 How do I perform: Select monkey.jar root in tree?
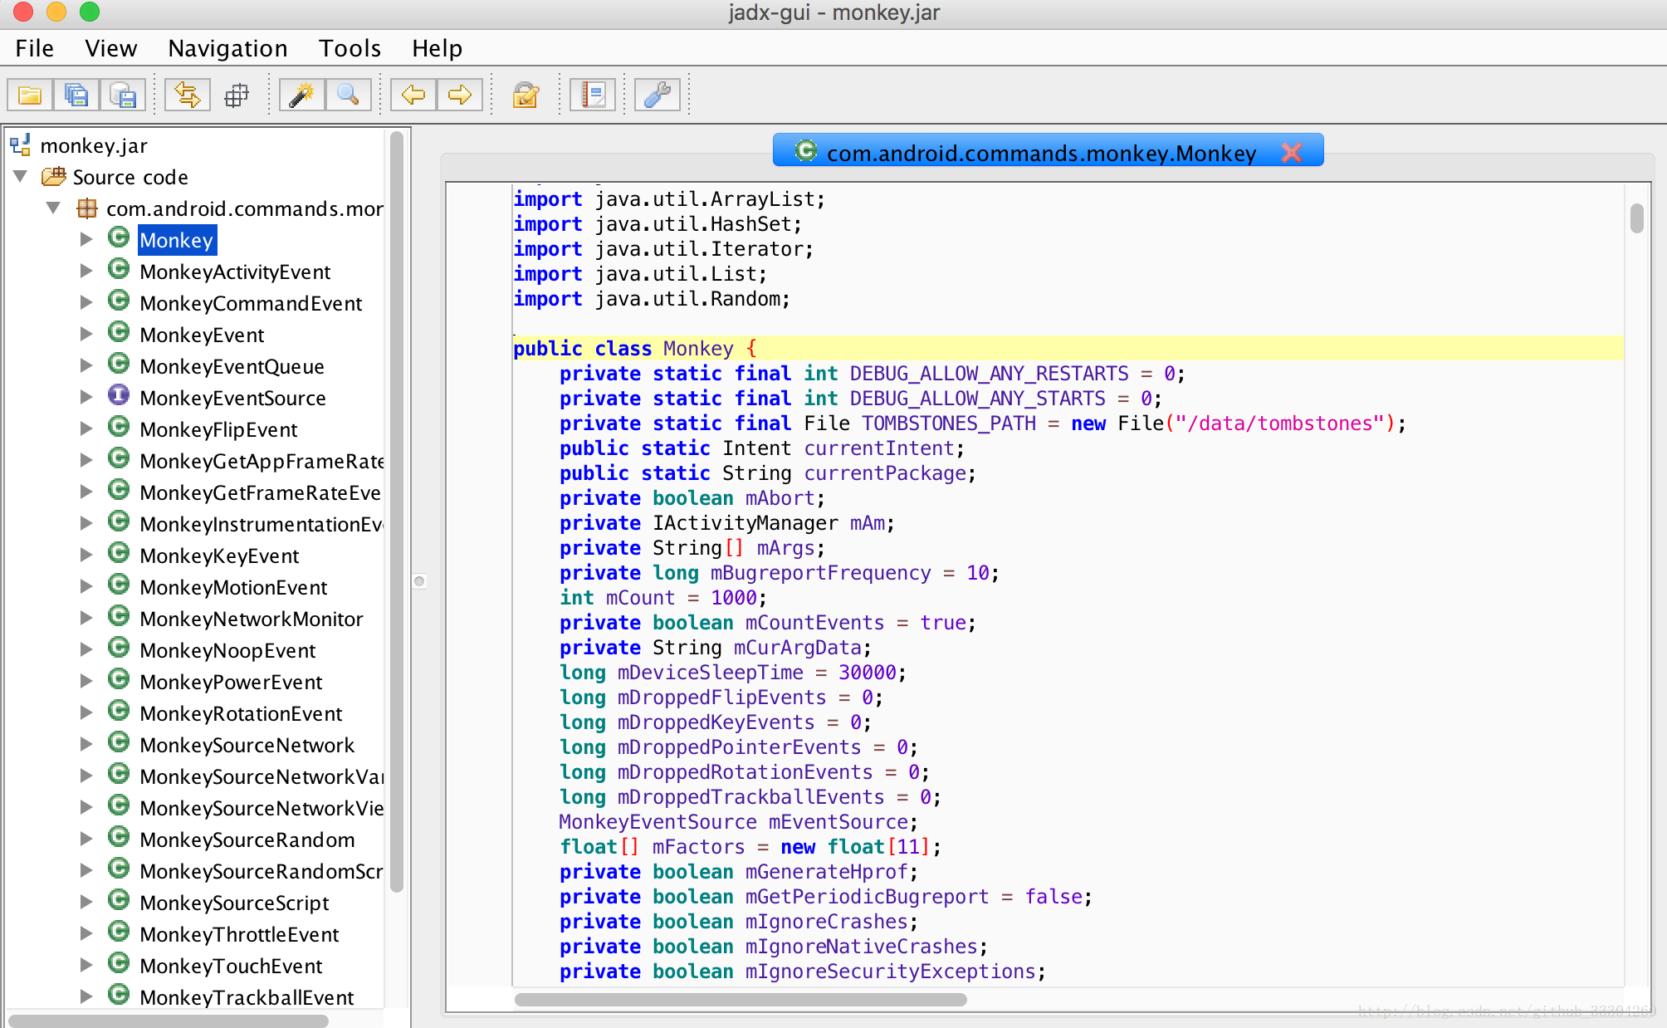(94, 145)
